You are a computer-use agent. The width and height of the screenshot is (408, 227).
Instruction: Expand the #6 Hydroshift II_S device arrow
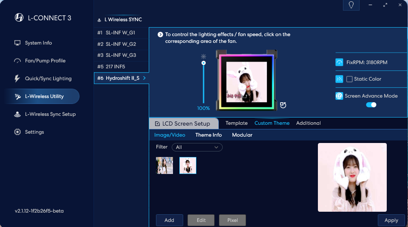pyautogui.click(x=144, y=78)
